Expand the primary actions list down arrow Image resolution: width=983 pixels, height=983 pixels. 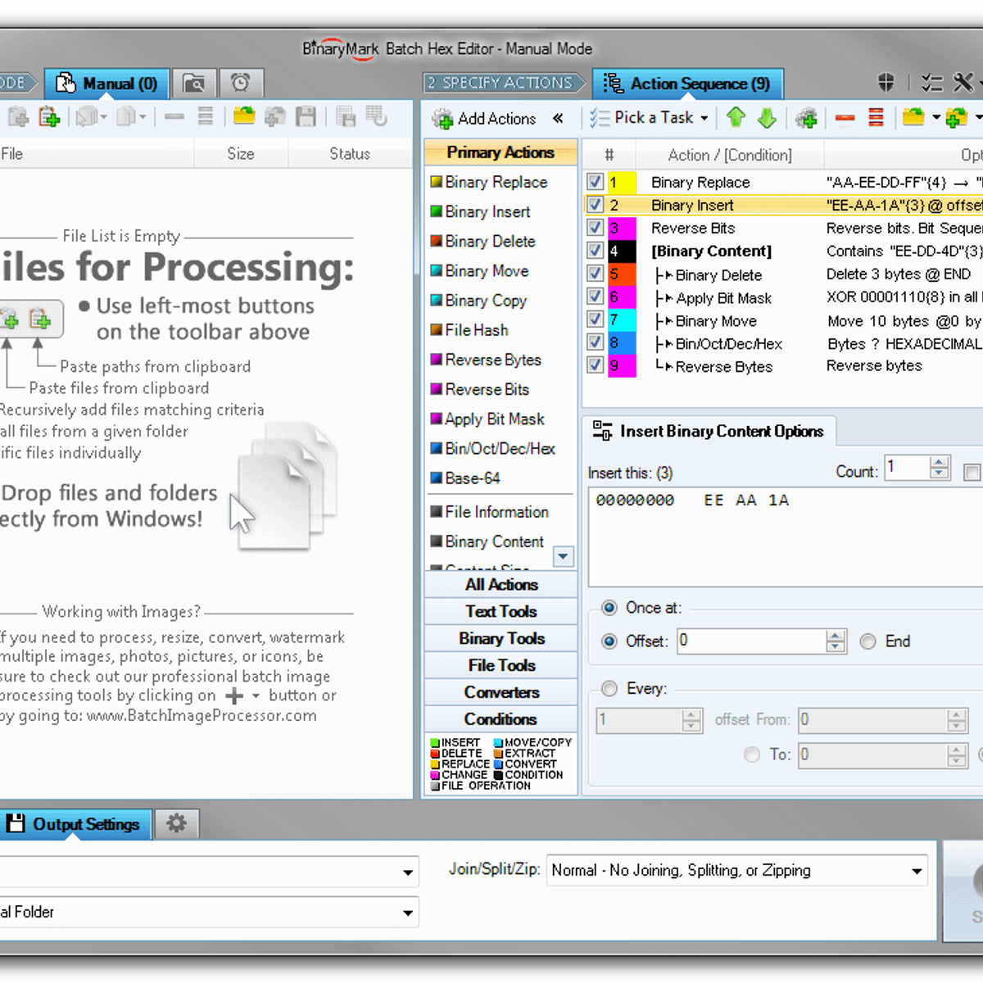coord(563,557)
